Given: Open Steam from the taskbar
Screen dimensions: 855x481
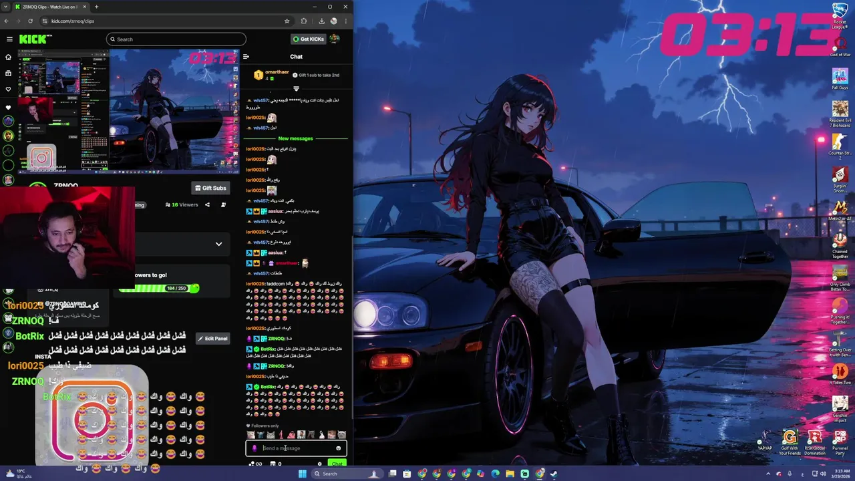Looking at the screenshot, I should tap(554, 474).
